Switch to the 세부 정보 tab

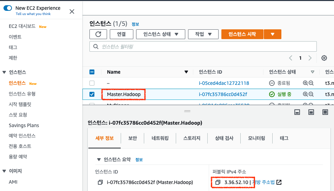[x=105, y=138]
